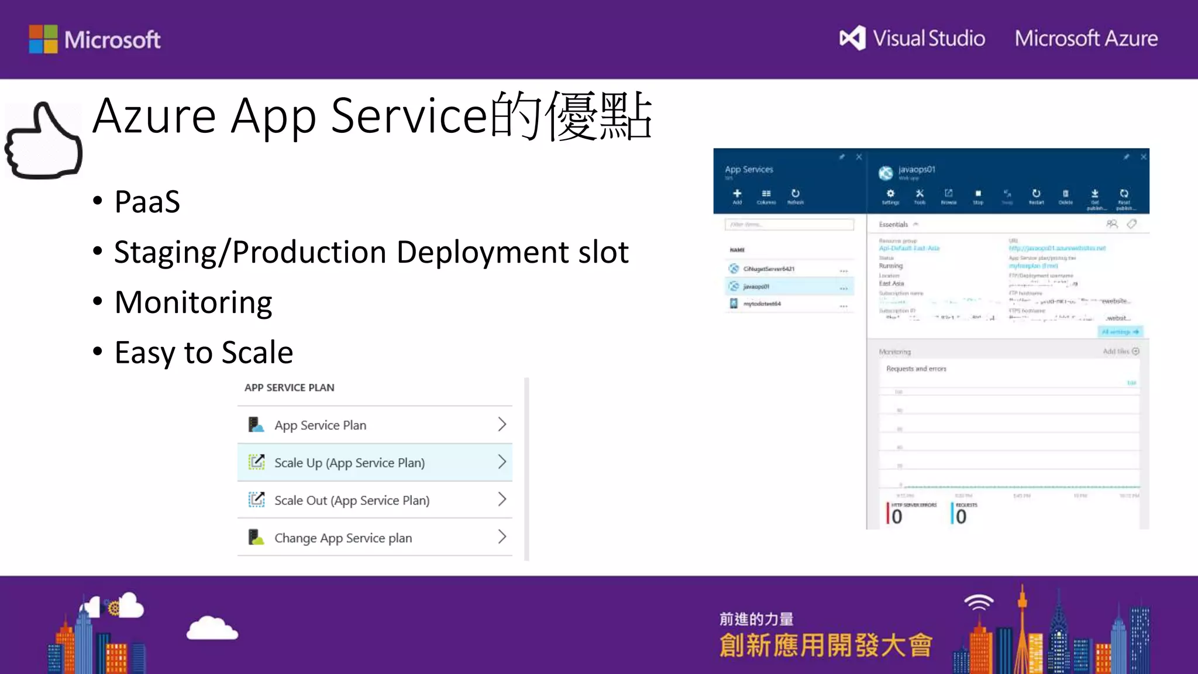The image size is (1198, 674).
Task: Pin the App Services blade
Action: tap(842, 157)
